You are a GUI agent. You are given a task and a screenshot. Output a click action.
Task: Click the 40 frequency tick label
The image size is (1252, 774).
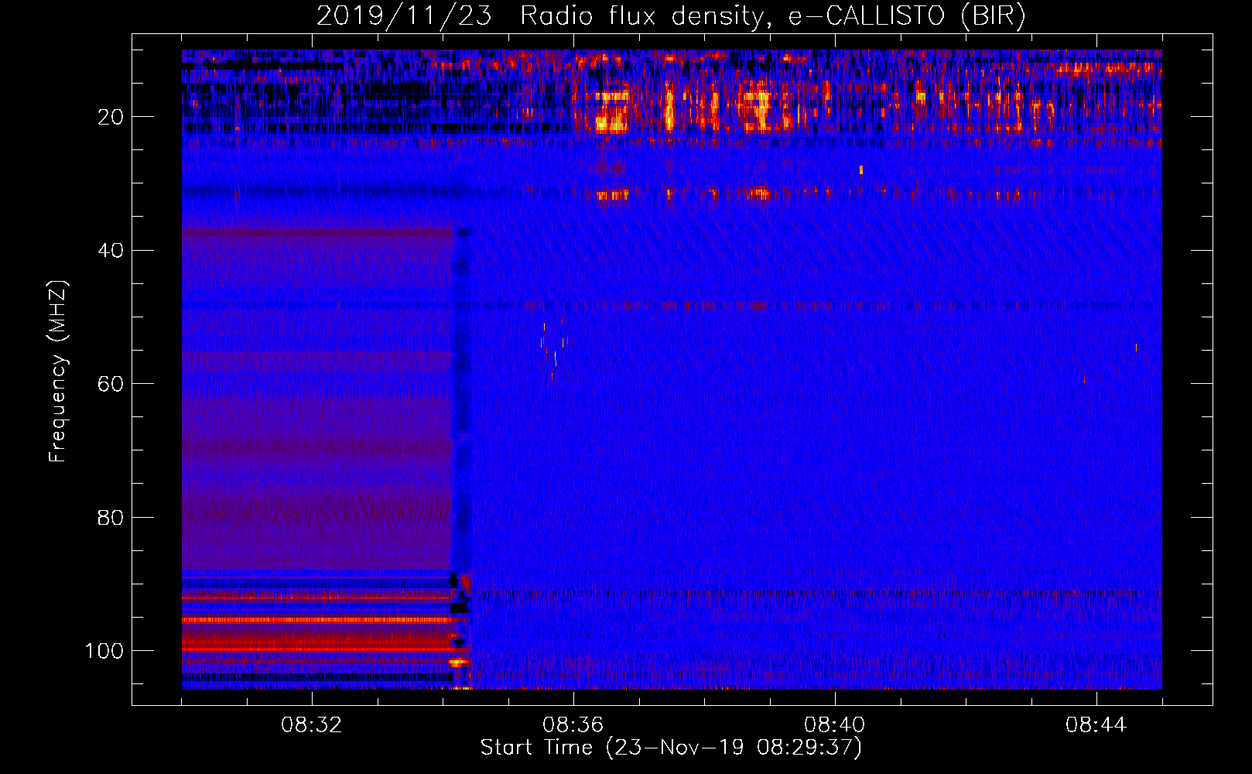click(x=111, y=251)
